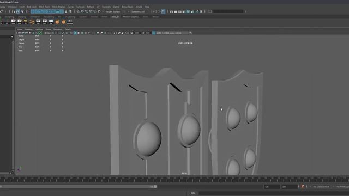Expand left panel dropdown arrow
This screenshot has height=196, width=349.
pyautogui.click(x=12, y=36)
